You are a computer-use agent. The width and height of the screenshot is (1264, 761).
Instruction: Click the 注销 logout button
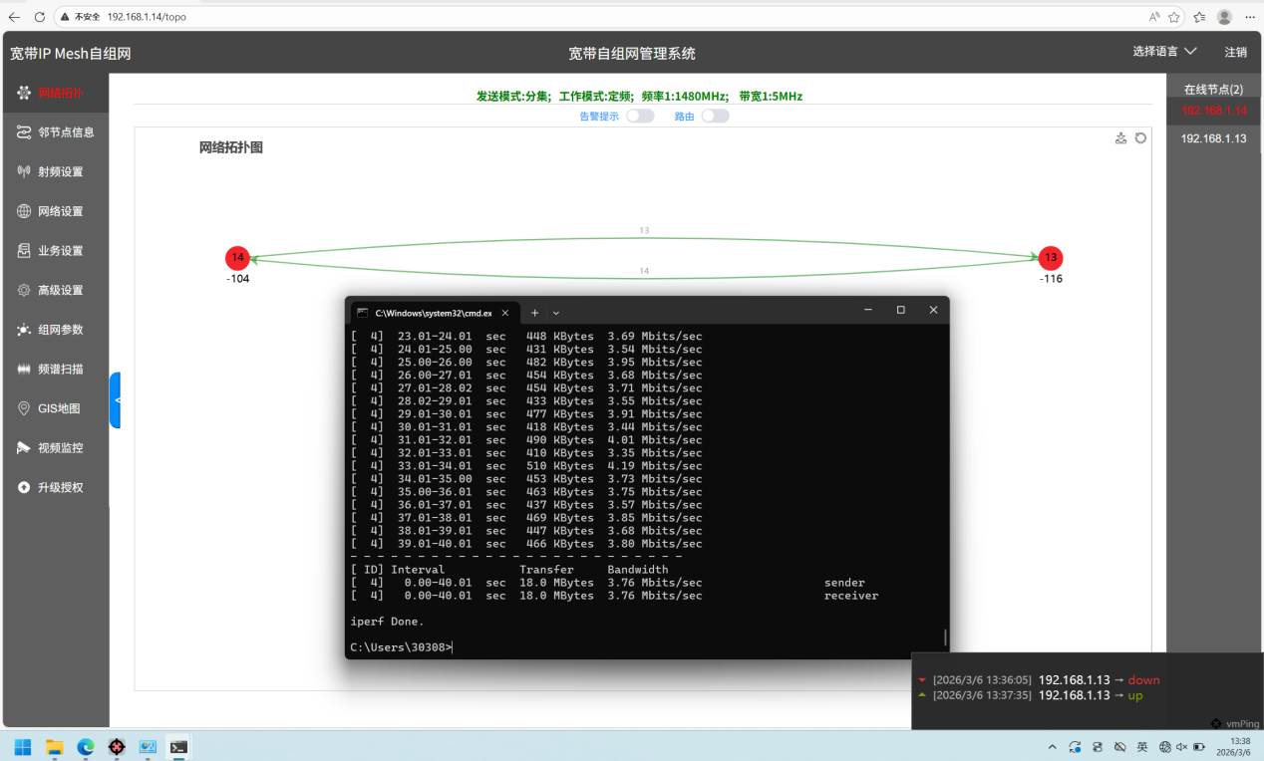(x=1235, y=52)
